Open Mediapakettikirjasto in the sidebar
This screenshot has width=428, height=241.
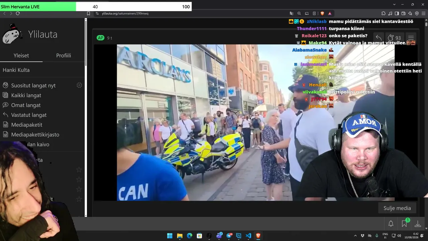(35, 135)
